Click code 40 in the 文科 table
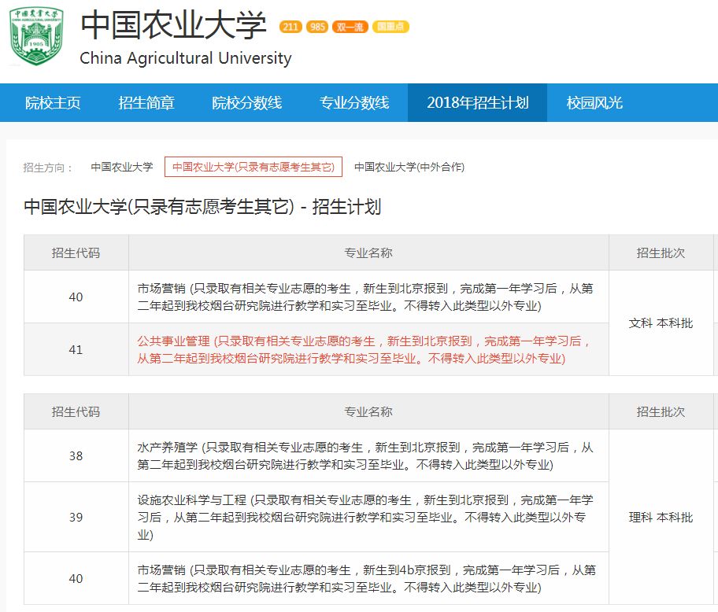718x612 pixels. tap(76, 297)
